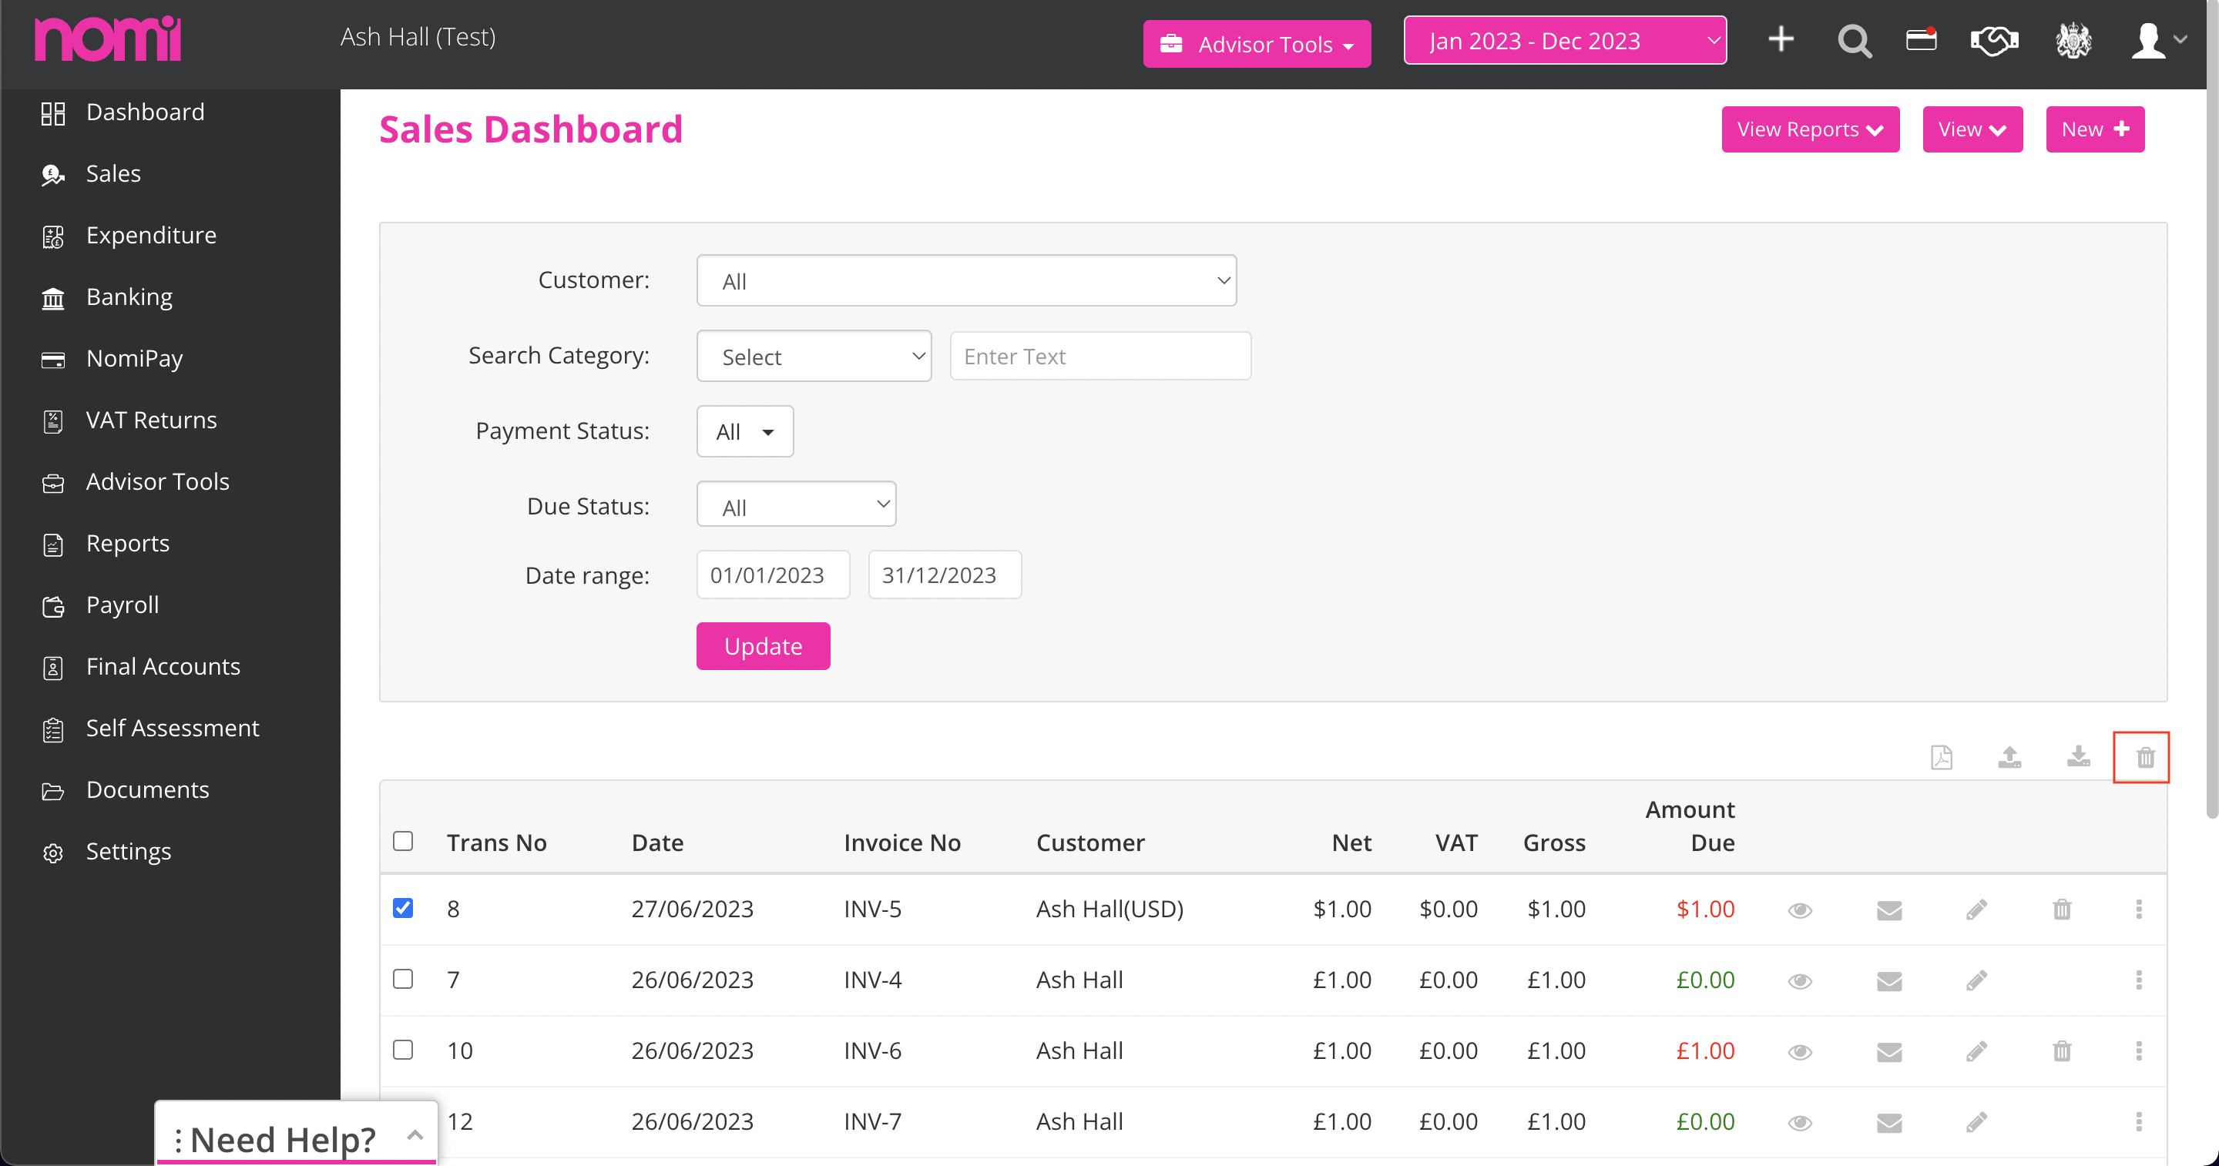The height and width of the screenshot is (1166, 2219).
Task: Click the start date field 01/01/2023
Action: tap(773, 575)
